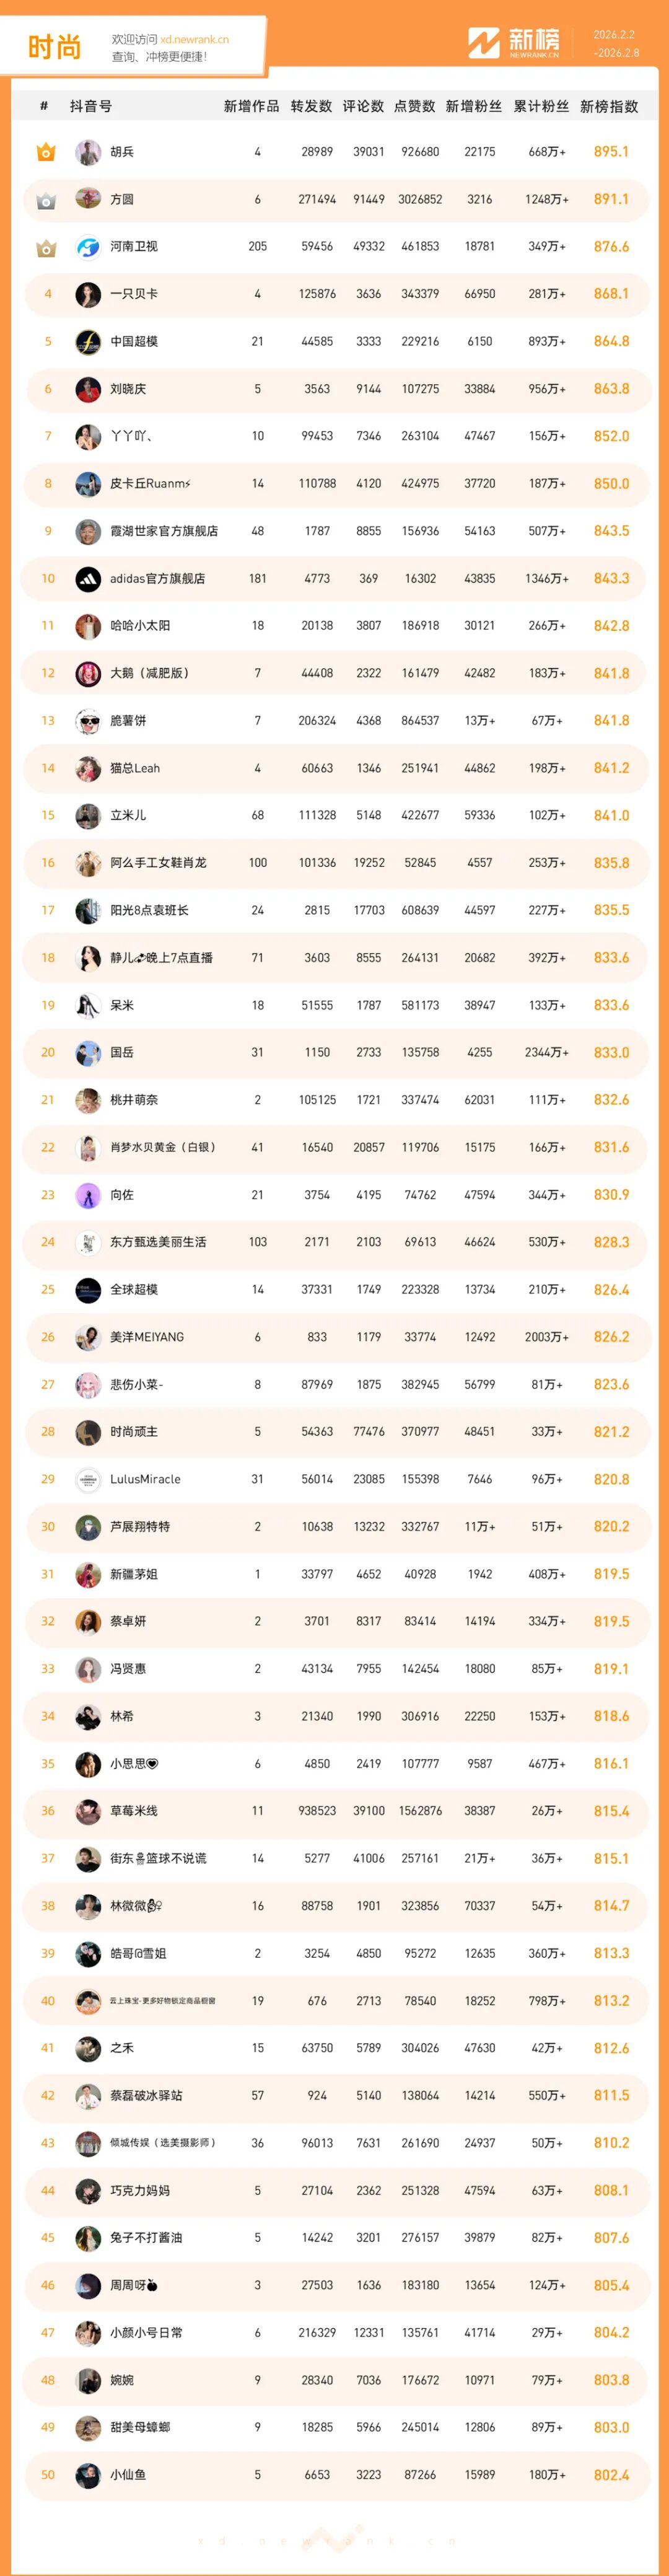Click the bronze medal badge beside 河南卫视
Image resolution: width=669 pixels, height=2576 pixels.
[46, 247]
